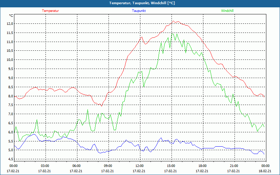Screen dimensions: 280x175
Task: Click the 15:00 time axis label
Action: coord(171,166)
